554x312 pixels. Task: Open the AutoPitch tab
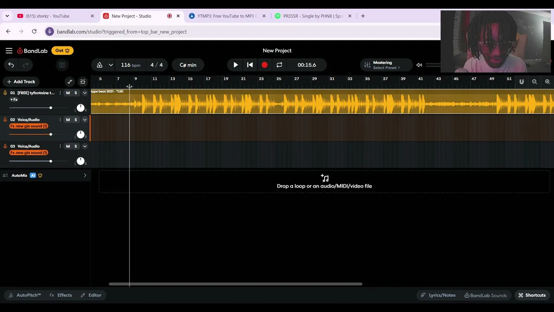(25, 295)
